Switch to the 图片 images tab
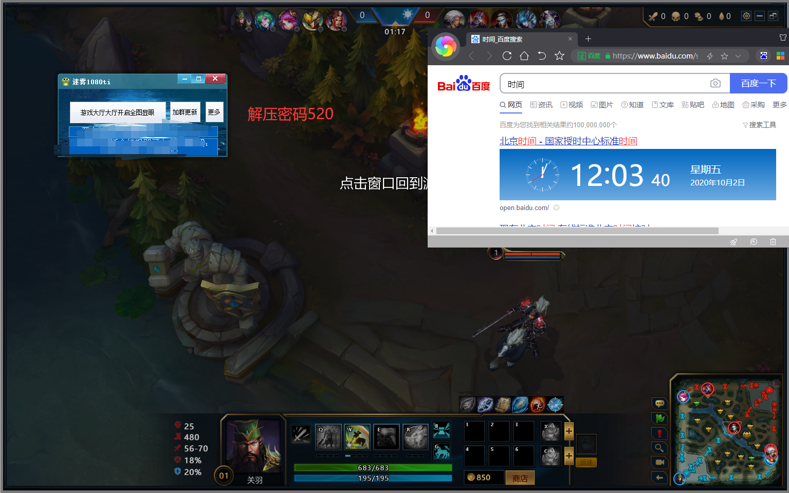 pos(602,105)
